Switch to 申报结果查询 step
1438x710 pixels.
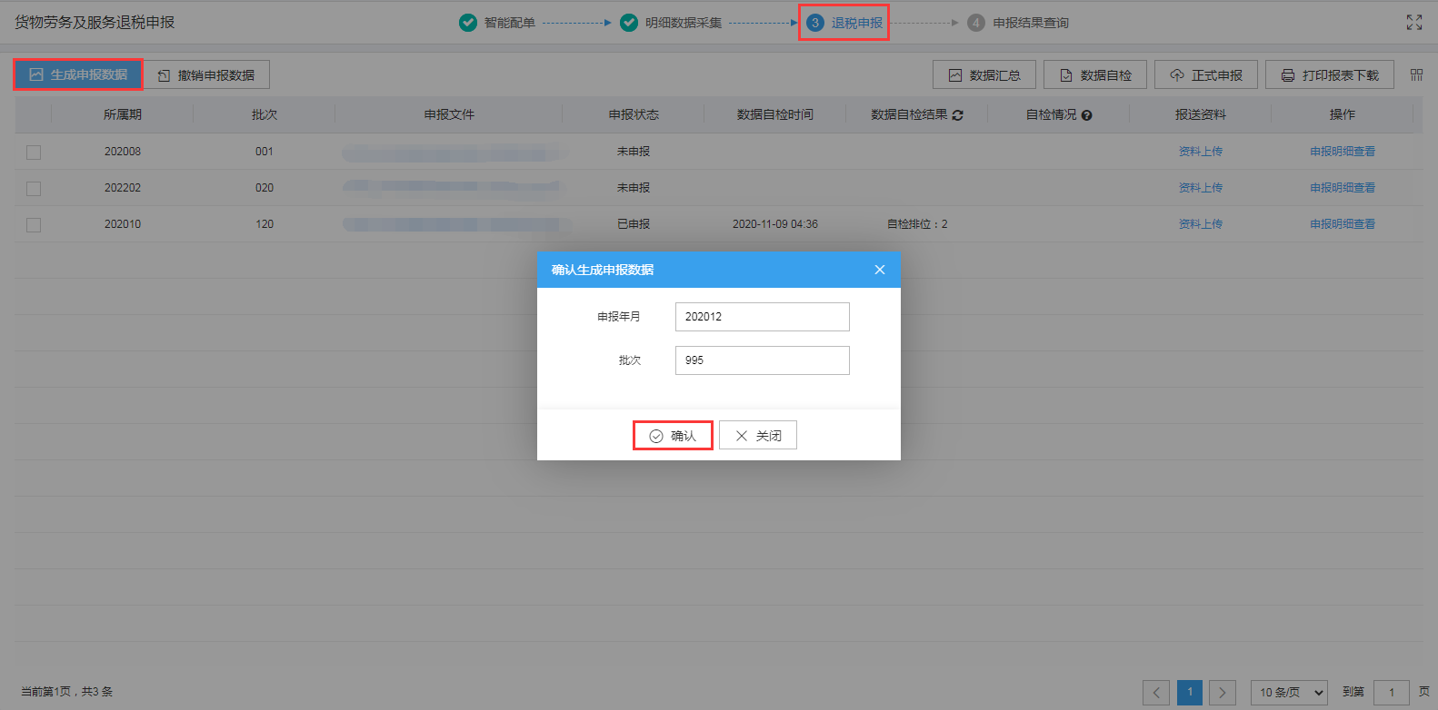click(1031, 23)
